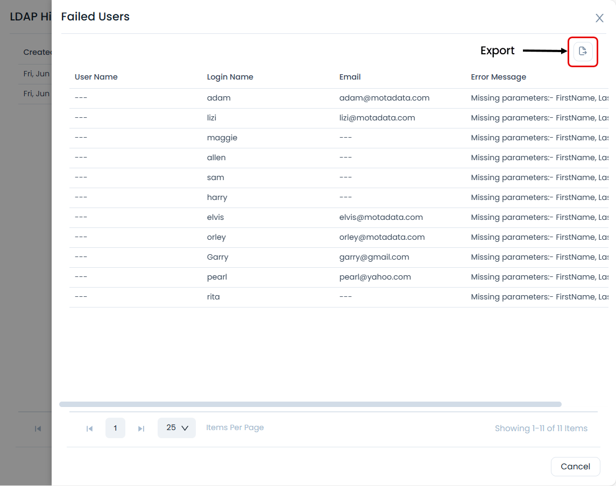The width and height of the screenshot is (616, 486).
Task: Select rita's row at the bottom
Action: tap(269, 297)
